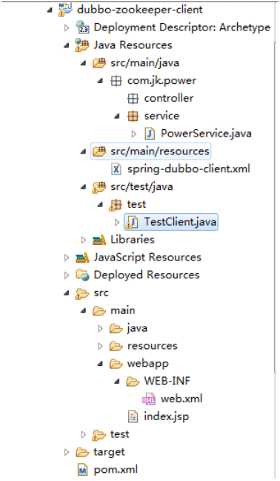This screenshot has width=280, height=481.
Task: Click the Deployment Descriptor icon
Action: (82, 27)
